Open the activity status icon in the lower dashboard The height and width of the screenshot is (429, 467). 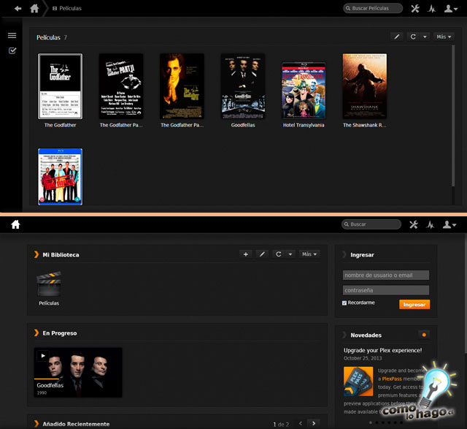(x=430, y=224)
